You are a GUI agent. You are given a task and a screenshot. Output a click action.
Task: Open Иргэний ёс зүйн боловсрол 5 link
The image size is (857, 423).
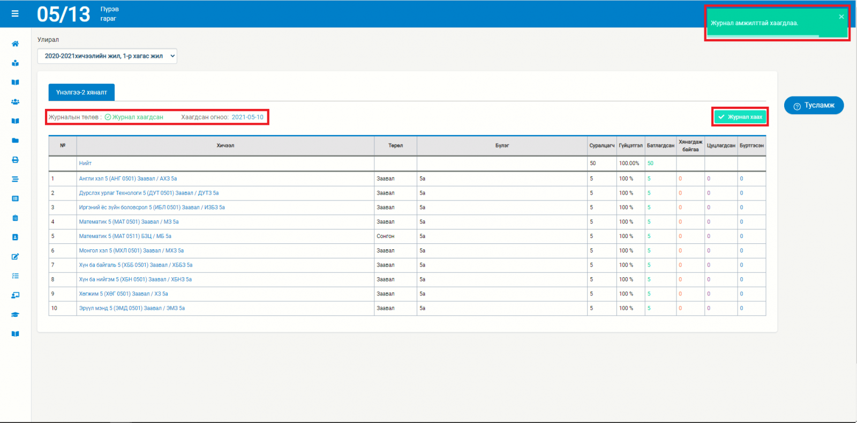point(152,207)
